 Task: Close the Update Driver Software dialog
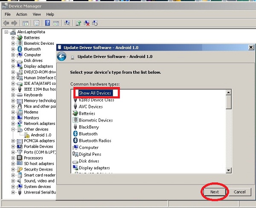point(251,47)
